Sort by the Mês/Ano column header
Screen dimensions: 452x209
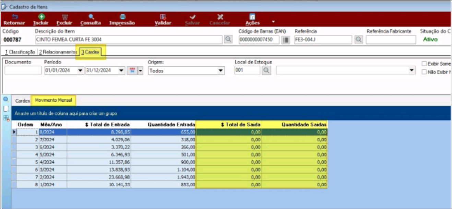[x=53, y=125]
